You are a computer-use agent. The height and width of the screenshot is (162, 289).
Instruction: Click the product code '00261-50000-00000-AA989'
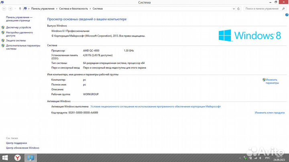pos(83,113)
